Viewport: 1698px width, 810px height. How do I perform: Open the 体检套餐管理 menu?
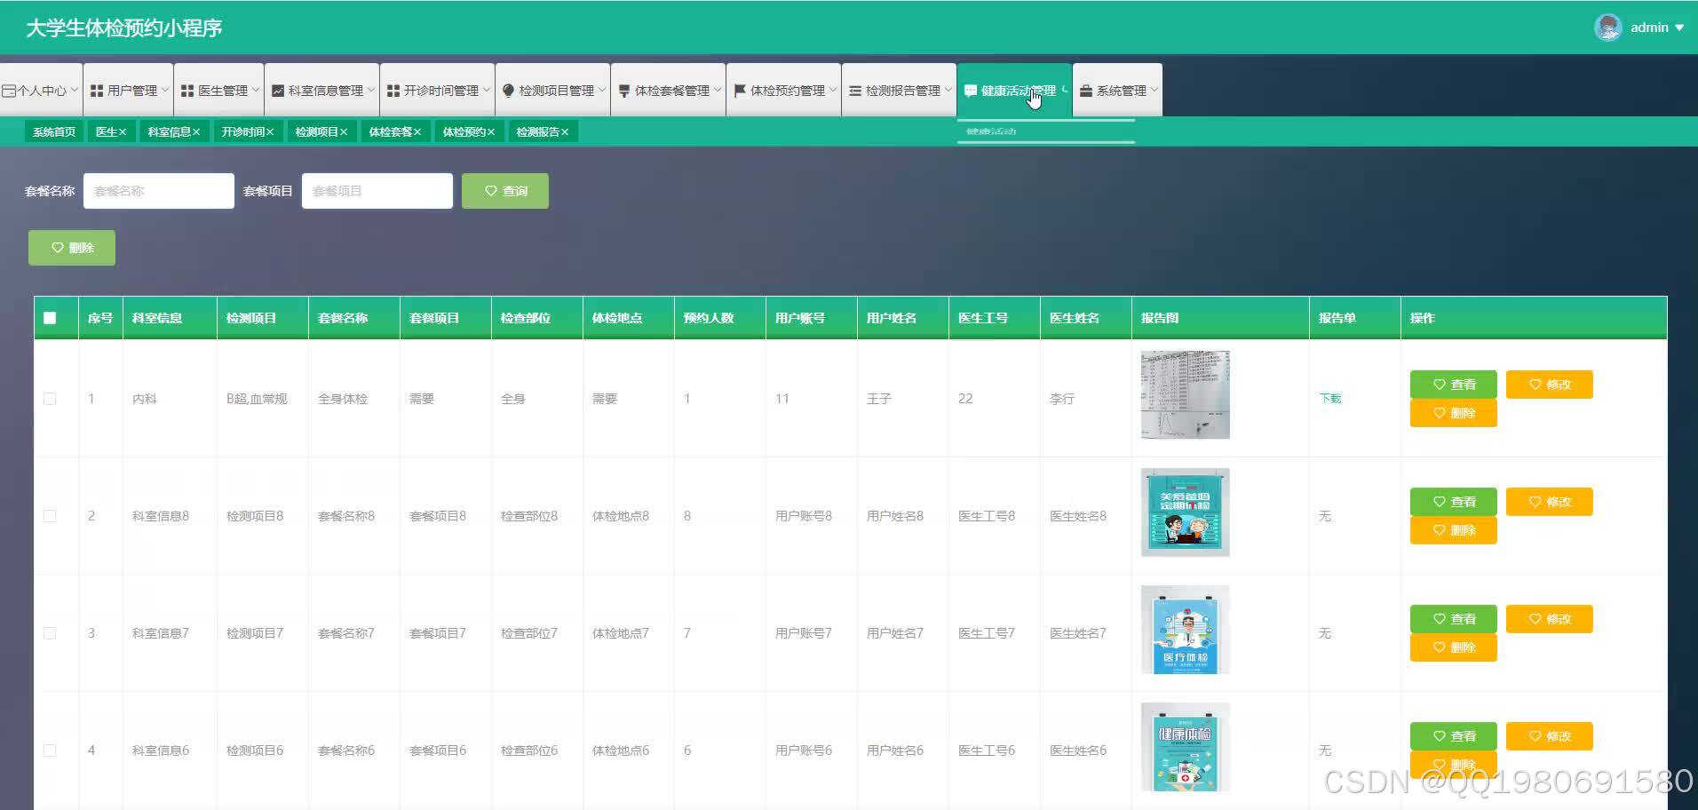pyautogui.click(x=669, y=90)
